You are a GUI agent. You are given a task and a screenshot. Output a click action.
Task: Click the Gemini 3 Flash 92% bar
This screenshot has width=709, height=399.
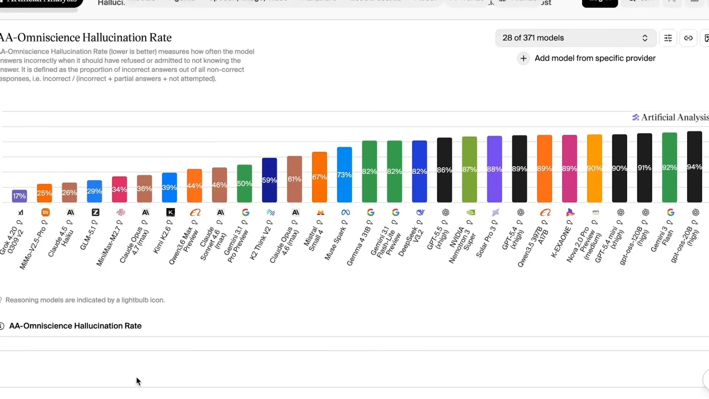670,168
